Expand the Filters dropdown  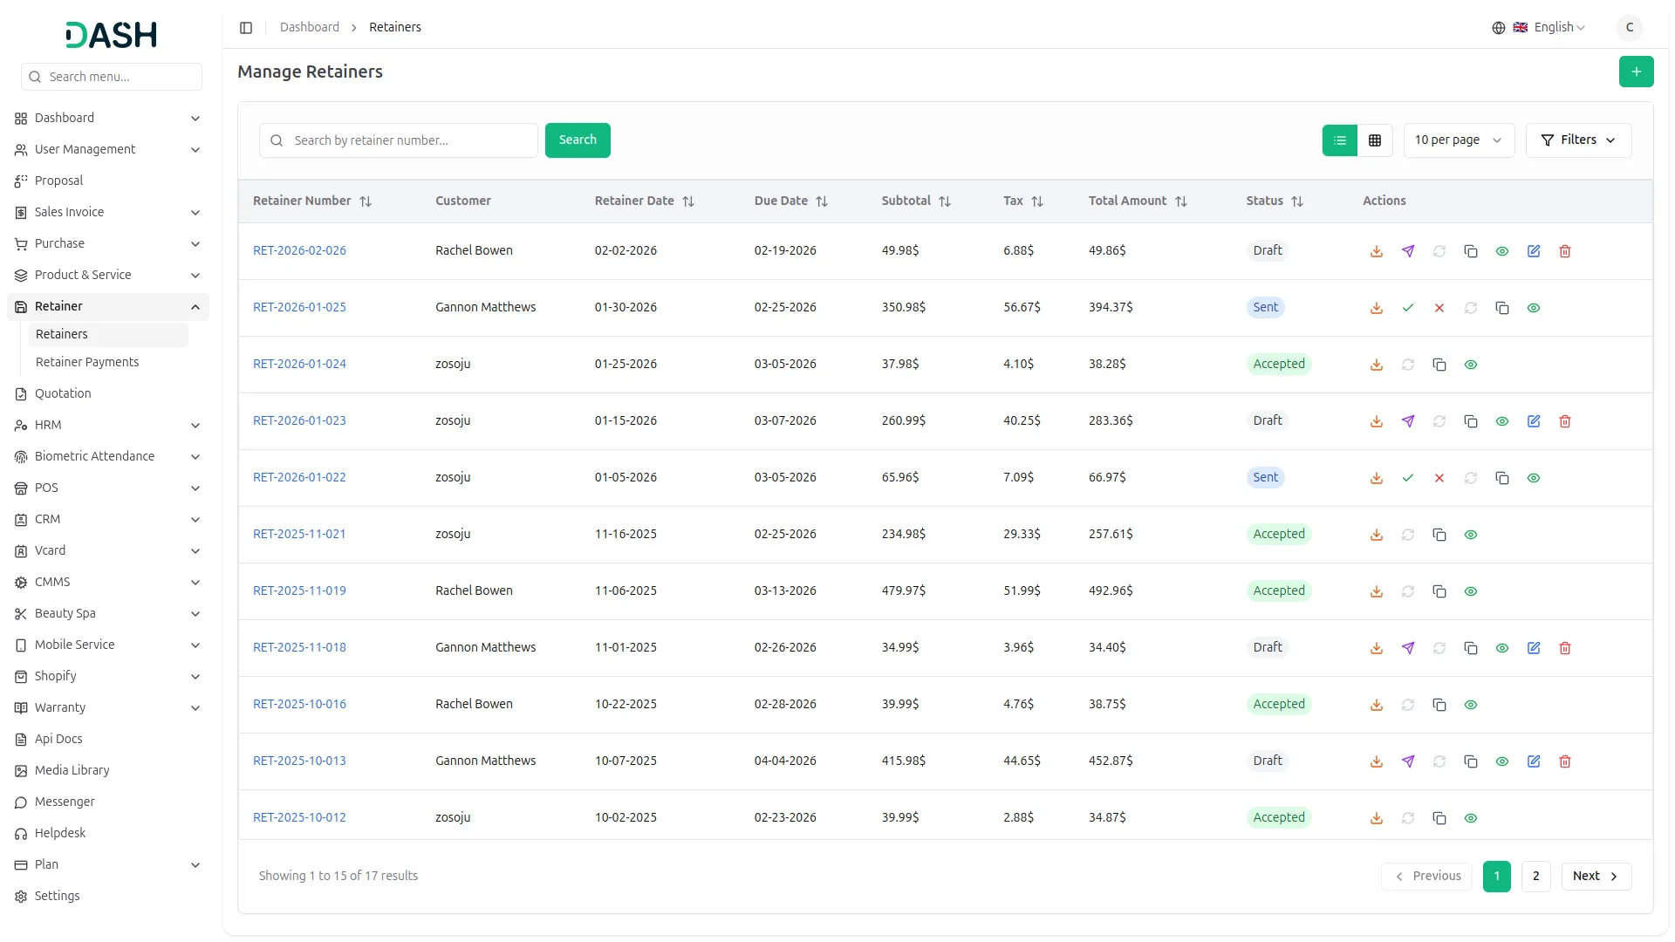pyautogui.click(x=1577, y=140)
